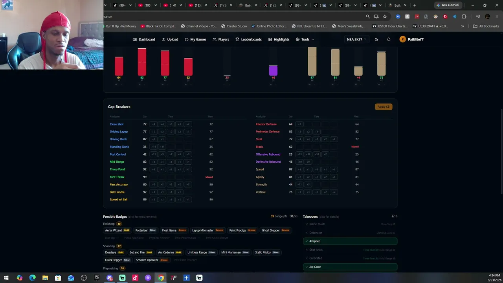Open the Chrome extensions puzzle icon
Viewport: 503px width, 283px height.
[x=464, y=17]
